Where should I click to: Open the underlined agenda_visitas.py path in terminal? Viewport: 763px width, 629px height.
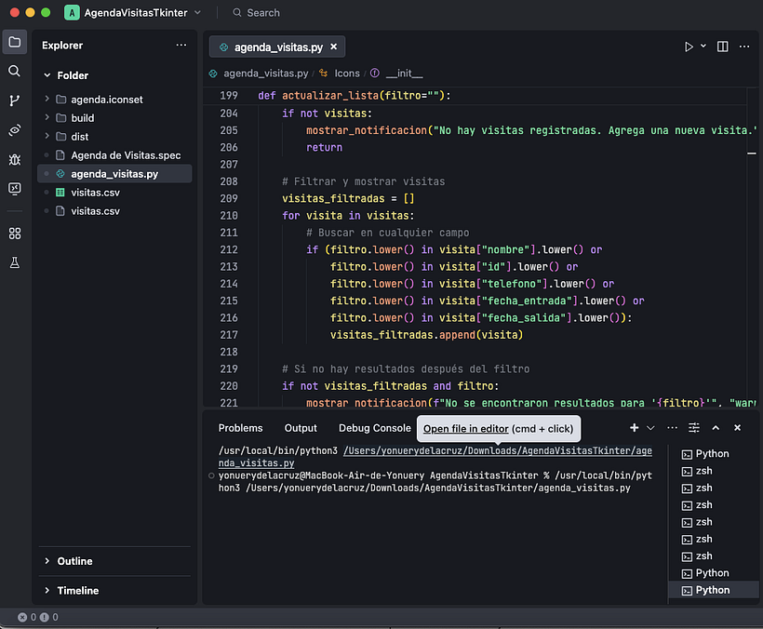click(497, 451)
